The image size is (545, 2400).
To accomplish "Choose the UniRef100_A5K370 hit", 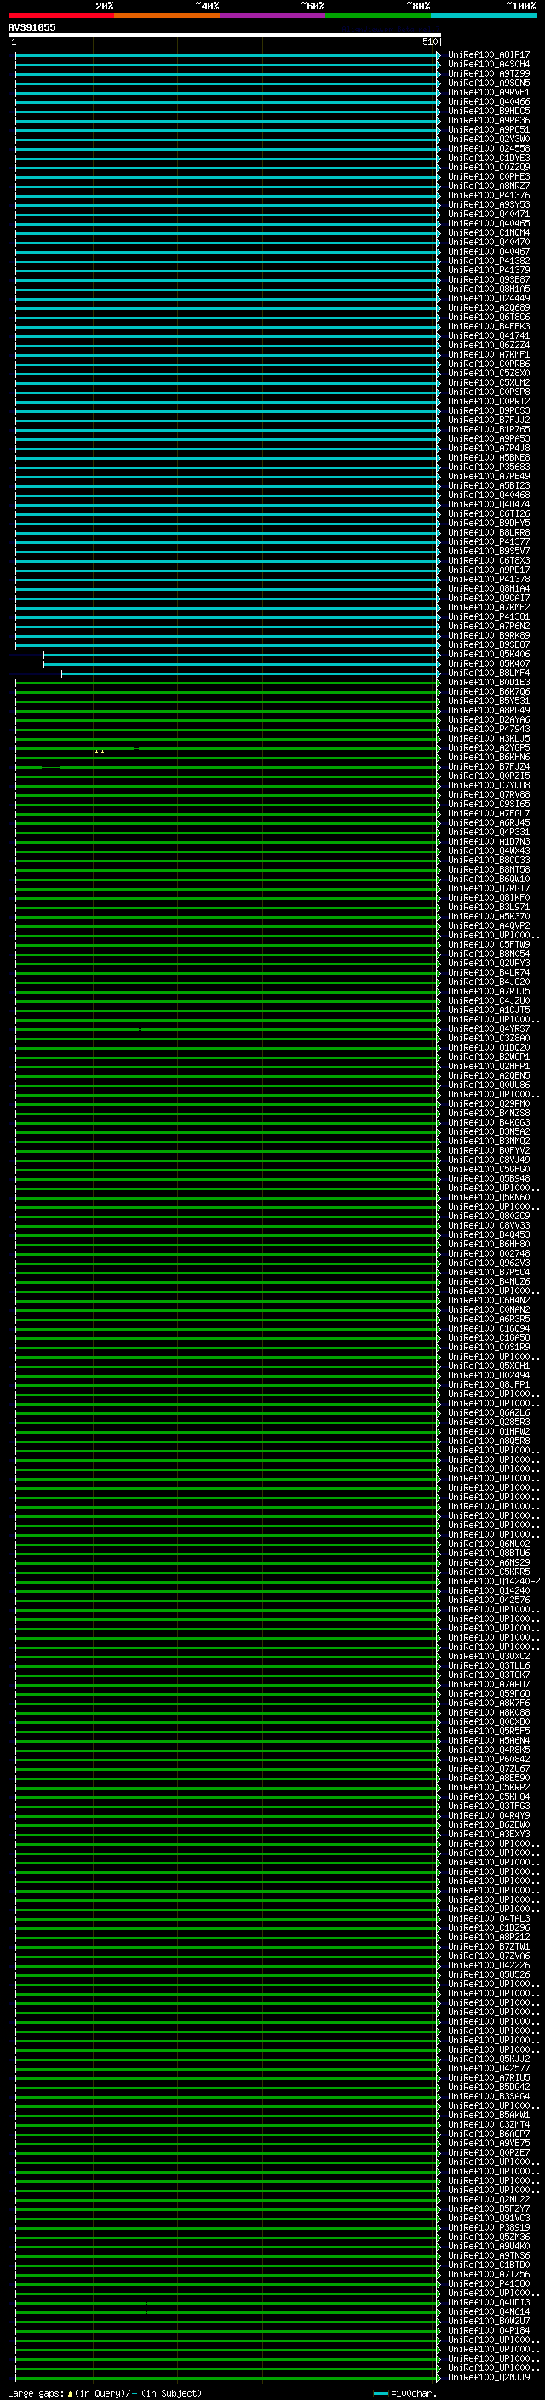I will point(489,917).
